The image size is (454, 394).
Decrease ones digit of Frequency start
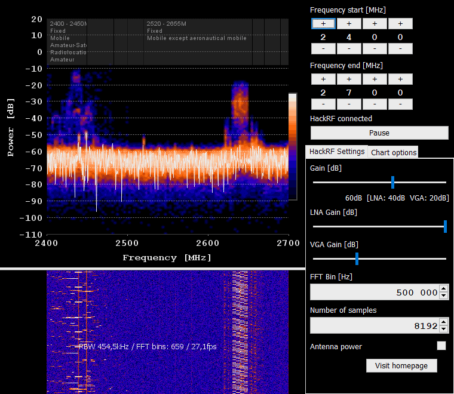click(400, 48)
